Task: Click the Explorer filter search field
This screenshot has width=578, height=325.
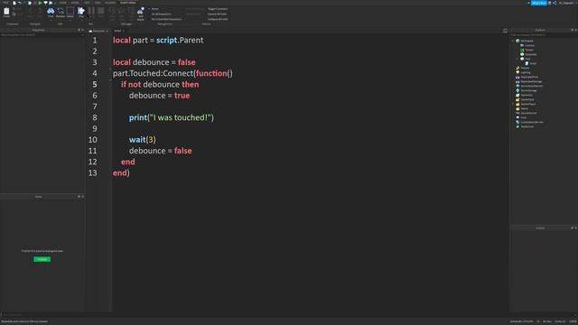Action: pos(544,35)
